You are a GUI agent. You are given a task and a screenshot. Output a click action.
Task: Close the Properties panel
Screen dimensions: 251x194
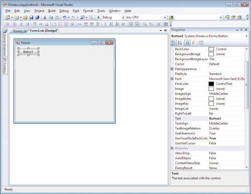[246, 30]
